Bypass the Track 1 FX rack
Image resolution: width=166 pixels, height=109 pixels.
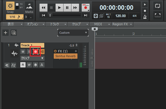[x=55, y=51]
